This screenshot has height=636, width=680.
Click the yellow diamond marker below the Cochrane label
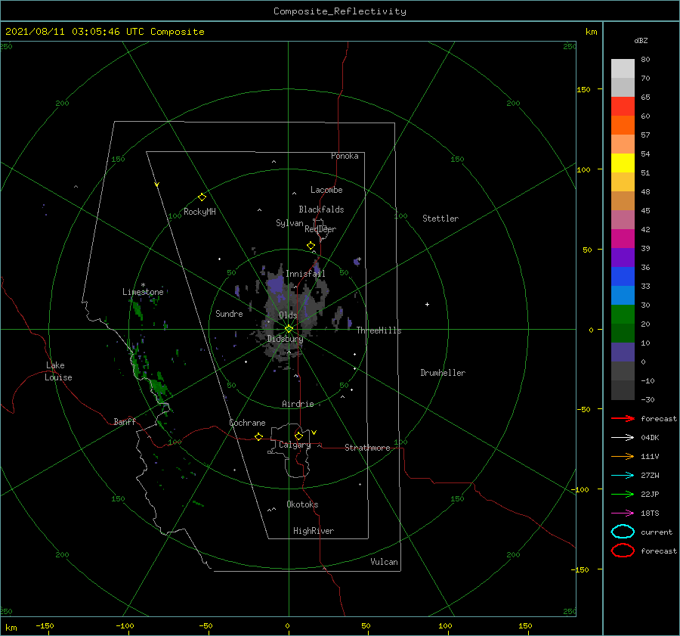point(259,436)
